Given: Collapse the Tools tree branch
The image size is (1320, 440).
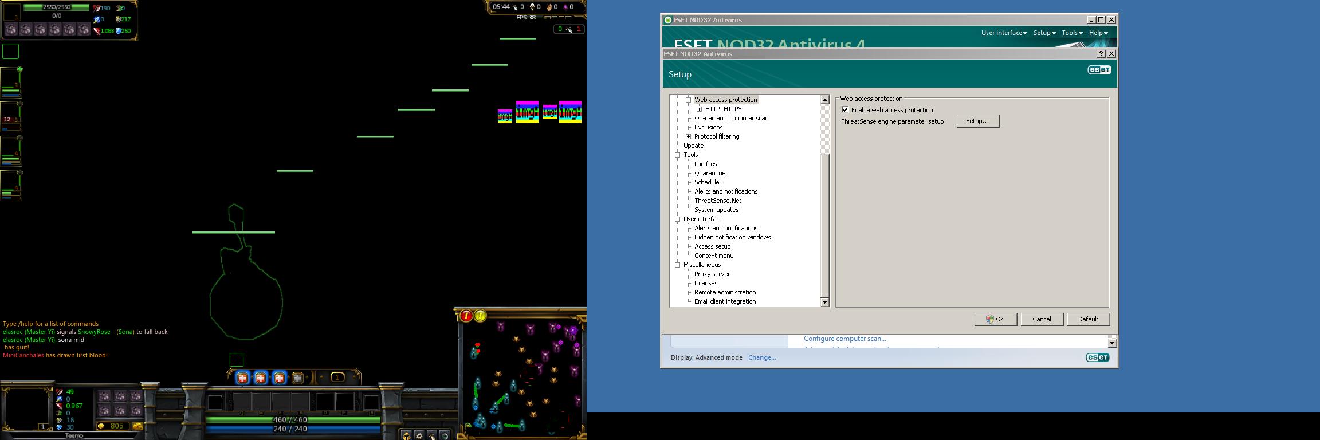Looking at the screenshot, I should pos(677,155).
